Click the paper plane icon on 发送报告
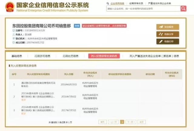The width and height of the screenshot is (194, 131). click(161, 27)
